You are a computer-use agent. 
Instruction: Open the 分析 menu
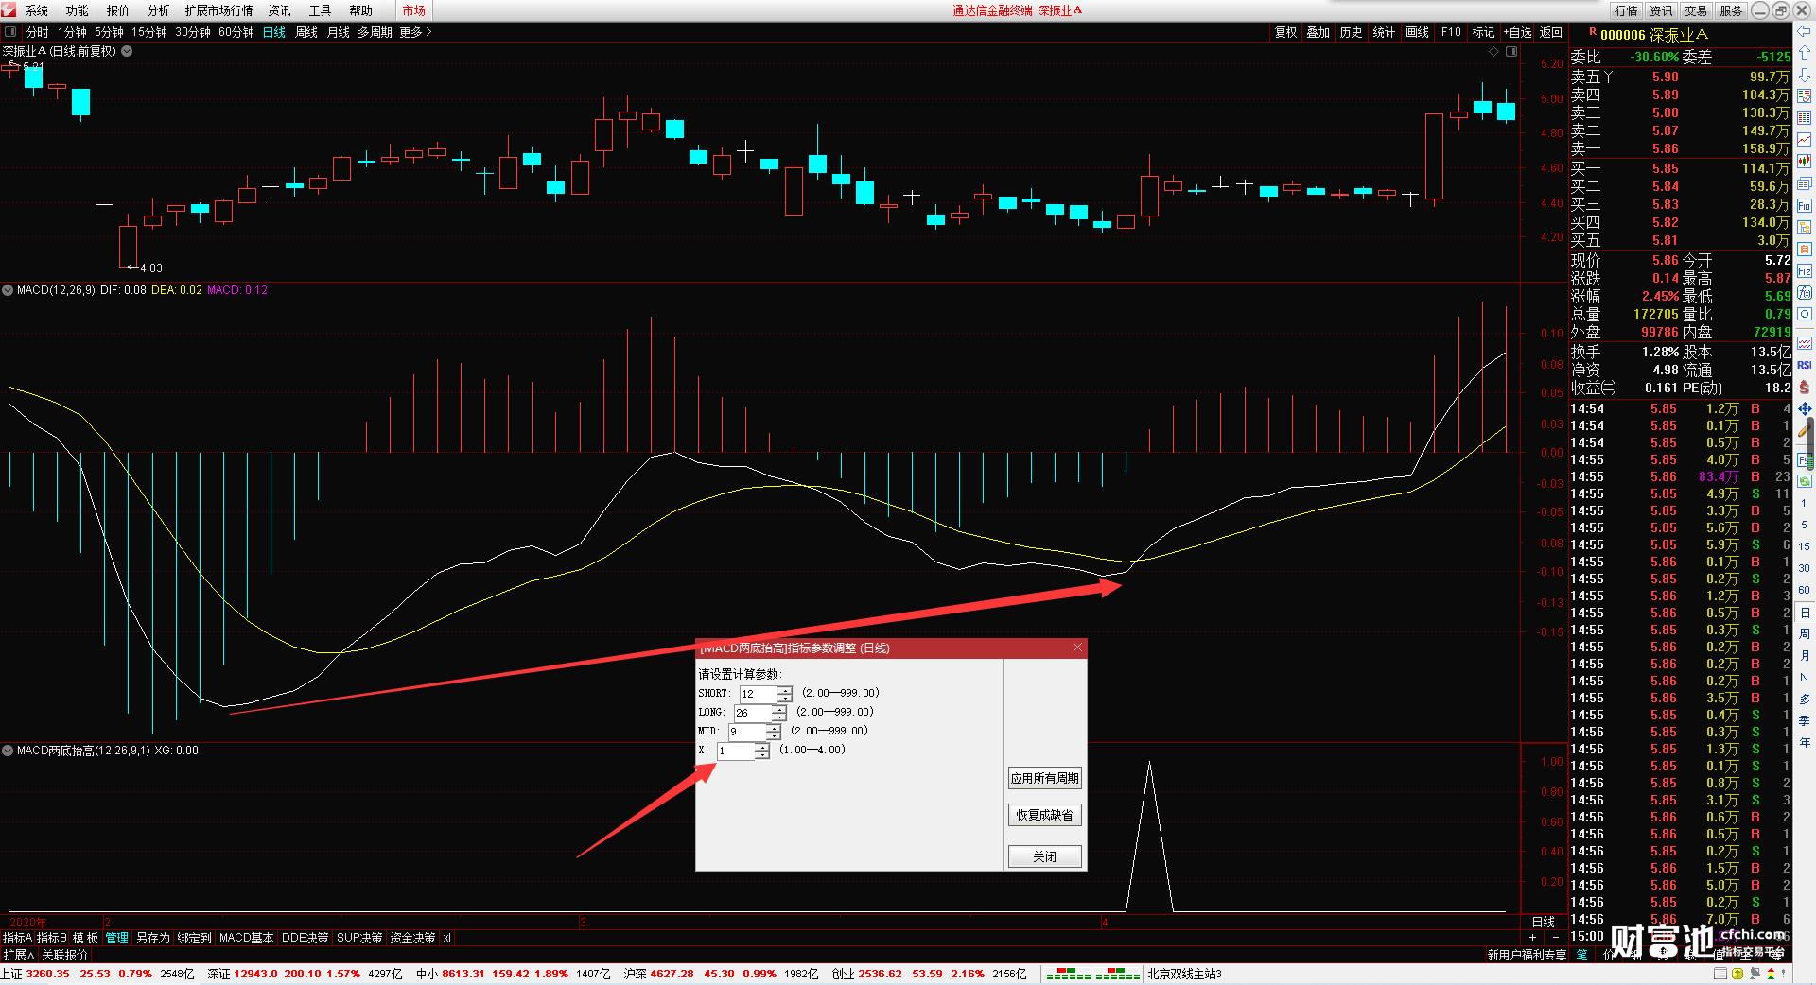pos(159,10)
